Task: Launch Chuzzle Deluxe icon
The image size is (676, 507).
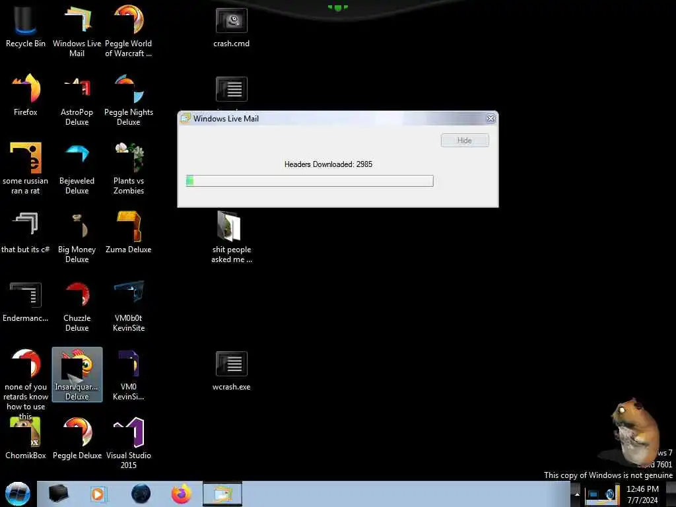Action: point(77,306)
